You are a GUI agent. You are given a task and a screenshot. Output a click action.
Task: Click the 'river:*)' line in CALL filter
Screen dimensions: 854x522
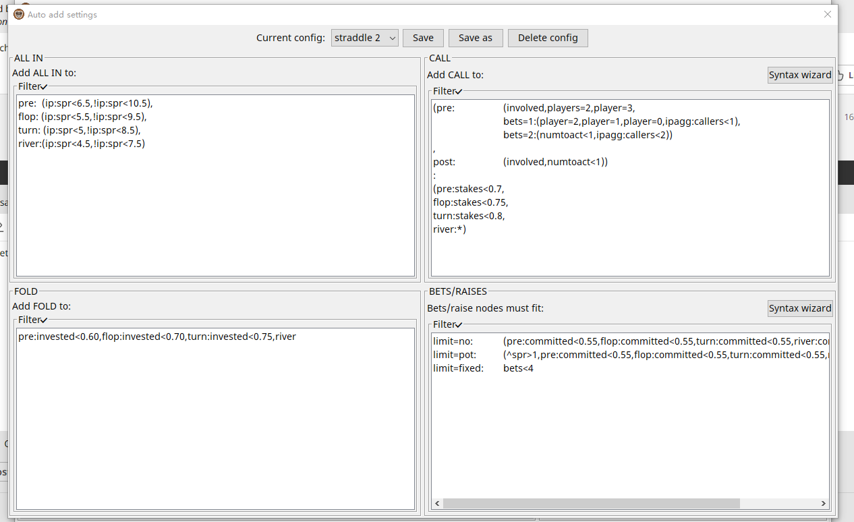[449, 229]
